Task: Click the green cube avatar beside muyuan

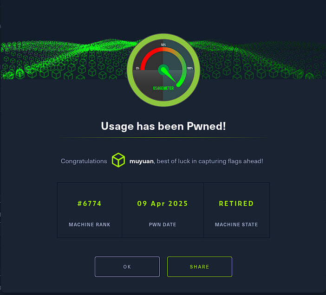Action: [118, 160]
